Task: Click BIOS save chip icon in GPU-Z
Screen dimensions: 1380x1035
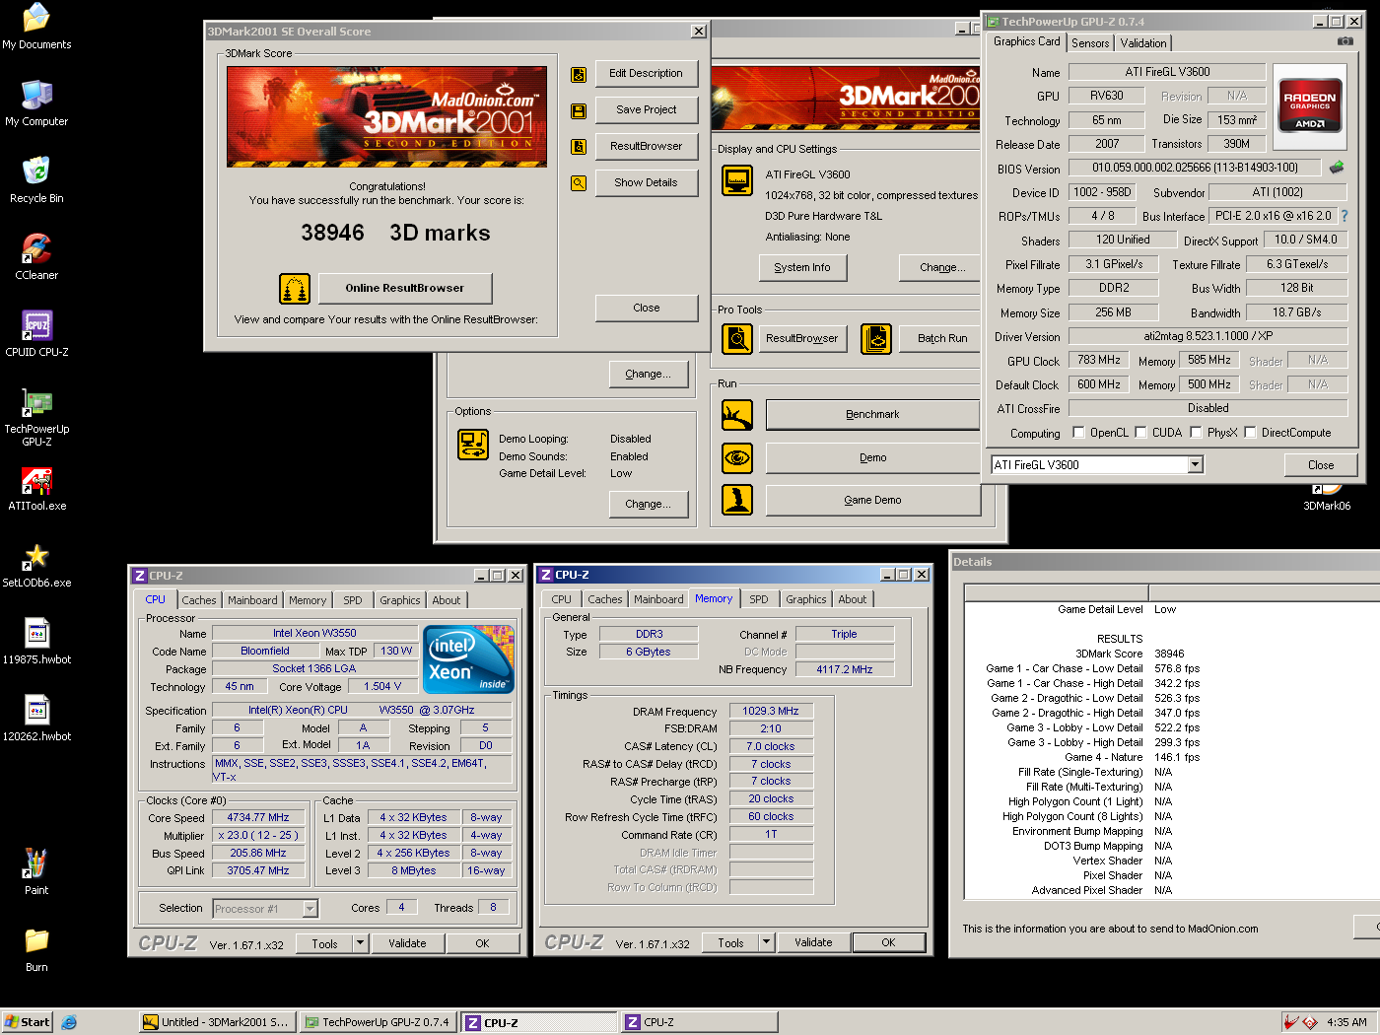Action: [1337, 167]
